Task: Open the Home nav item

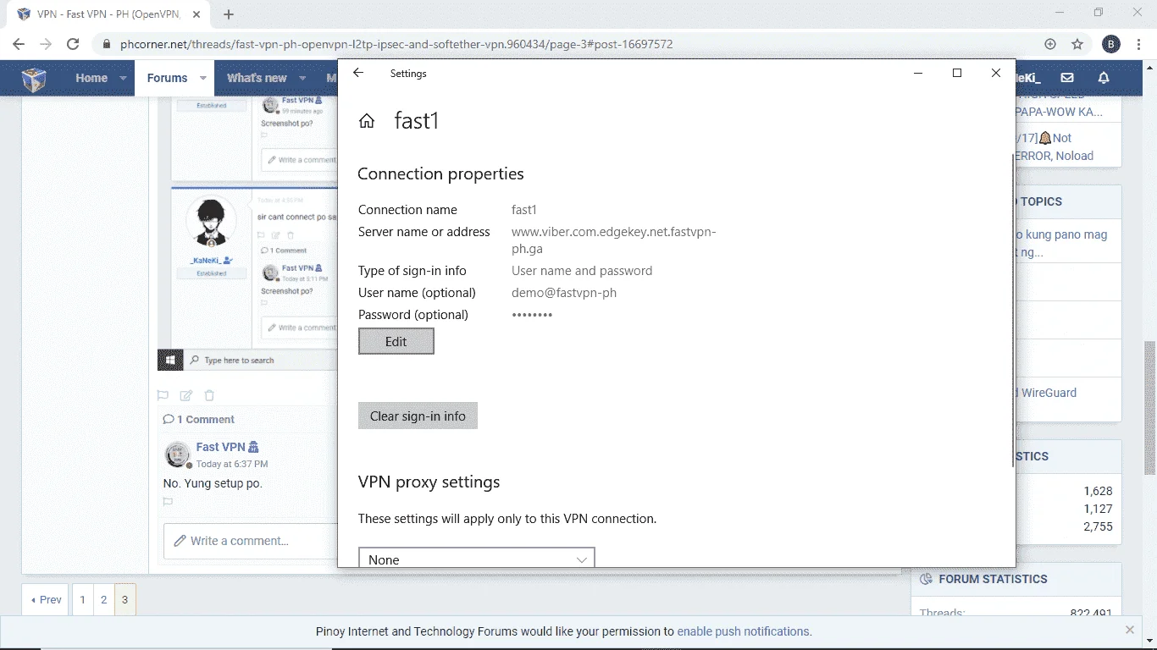Action: tap(91, 78)
